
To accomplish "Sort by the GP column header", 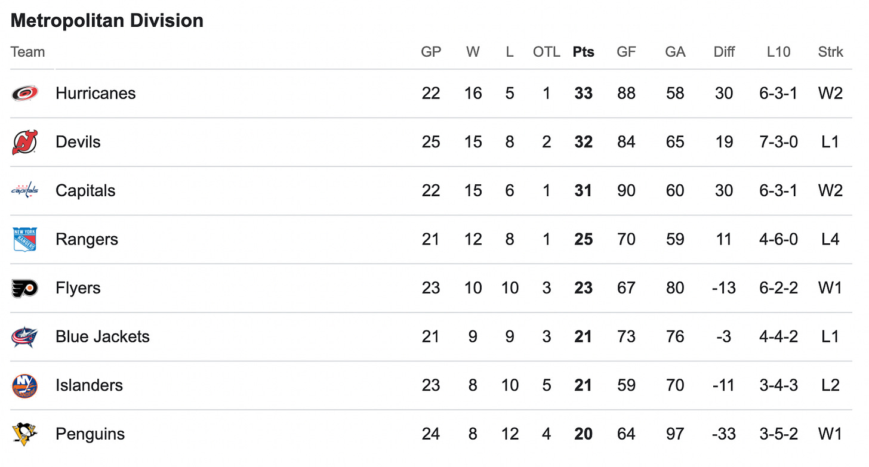I will pos(431,52).
